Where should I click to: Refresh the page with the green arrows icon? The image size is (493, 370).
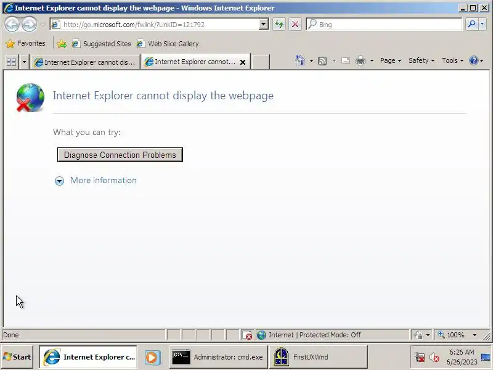click(279, 24)
